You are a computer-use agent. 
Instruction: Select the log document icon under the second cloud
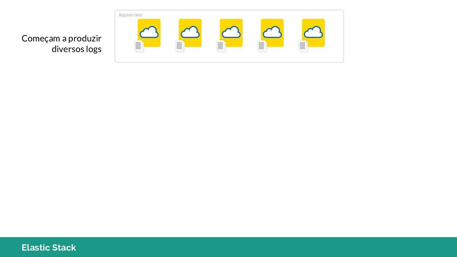[180, 46]
